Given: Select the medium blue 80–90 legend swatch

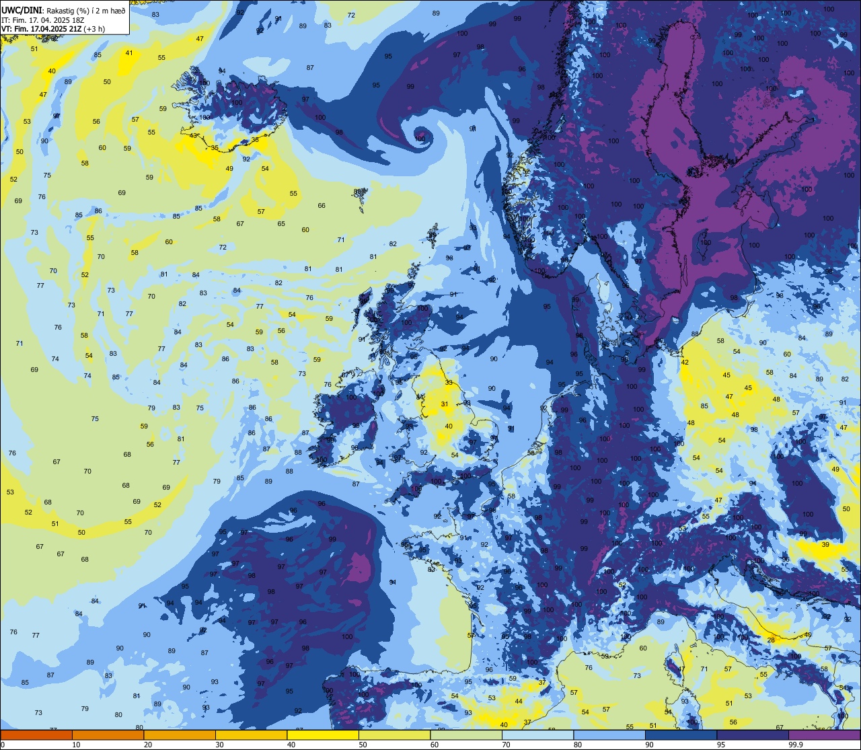Looking at the screenshot, I should pos(609,735).
